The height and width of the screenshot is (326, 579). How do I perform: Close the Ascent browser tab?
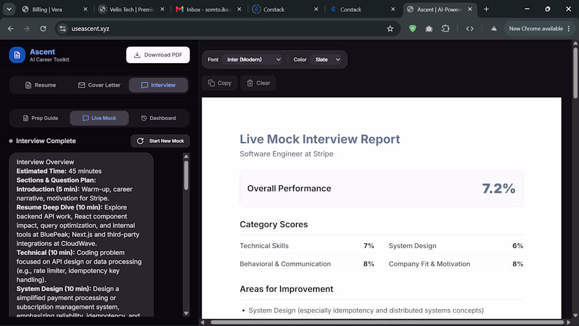click(470, 9)
